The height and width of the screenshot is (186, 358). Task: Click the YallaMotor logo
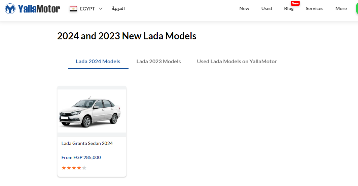32,9
